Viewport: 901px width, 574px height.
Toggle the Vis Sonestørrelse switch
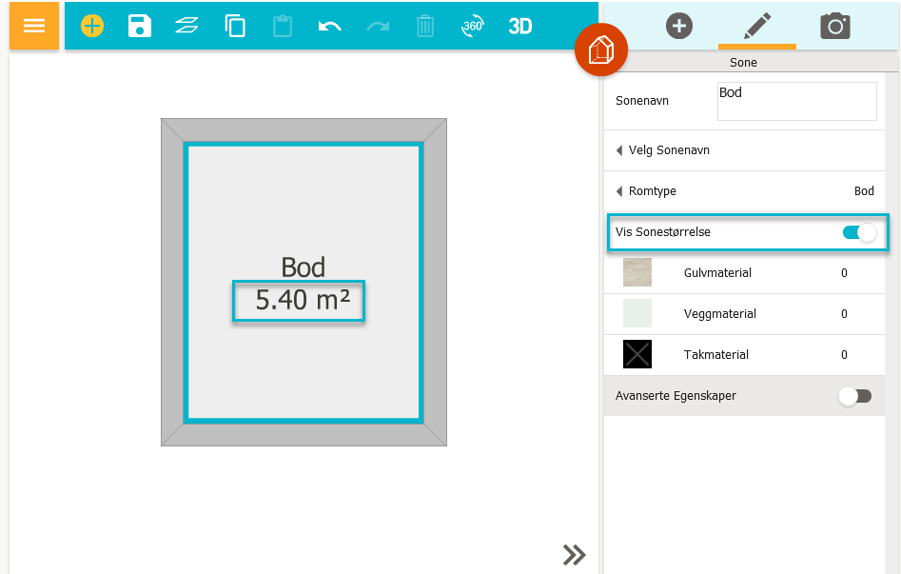860,232
